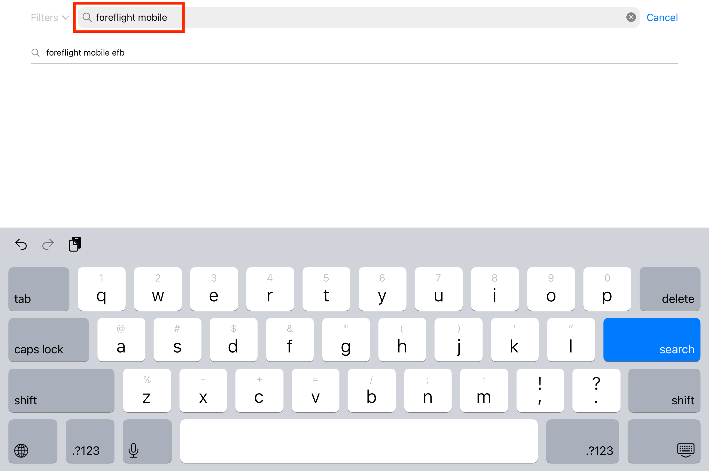The image size is (709, 471).
Task: Tap the undo arrow above the keyboard
Action: 21,245
